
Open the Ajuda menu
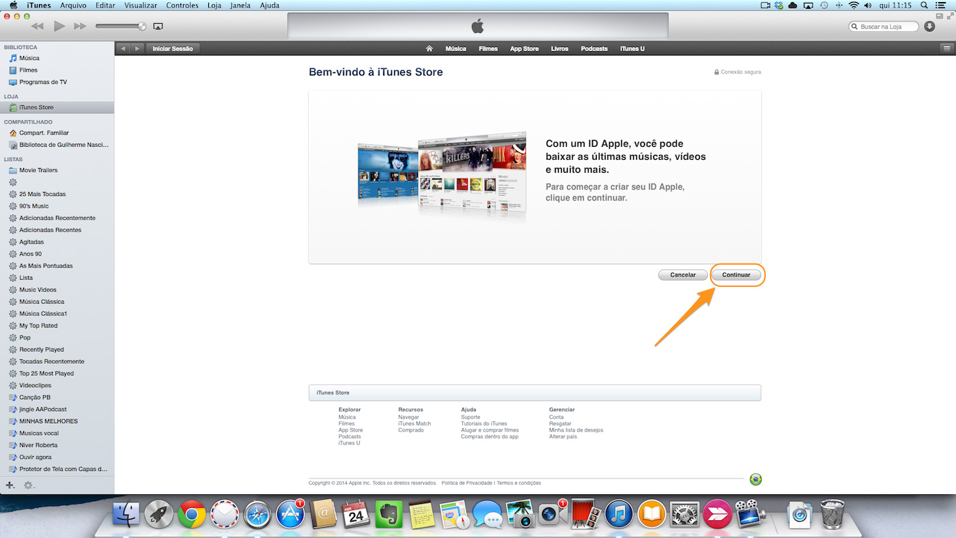pos(270,5)
